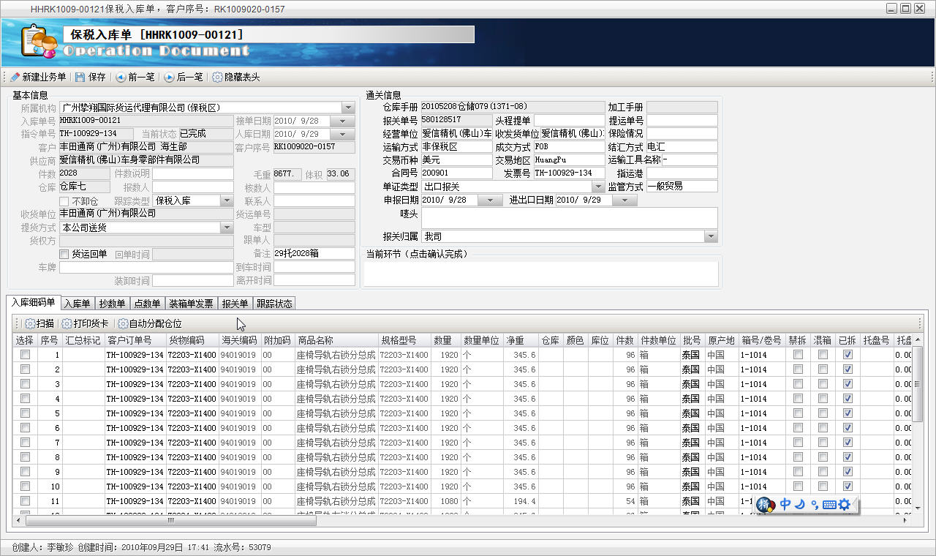Click the soft keyboard icon in IME bar
The image size is (936, 556).
829,504
